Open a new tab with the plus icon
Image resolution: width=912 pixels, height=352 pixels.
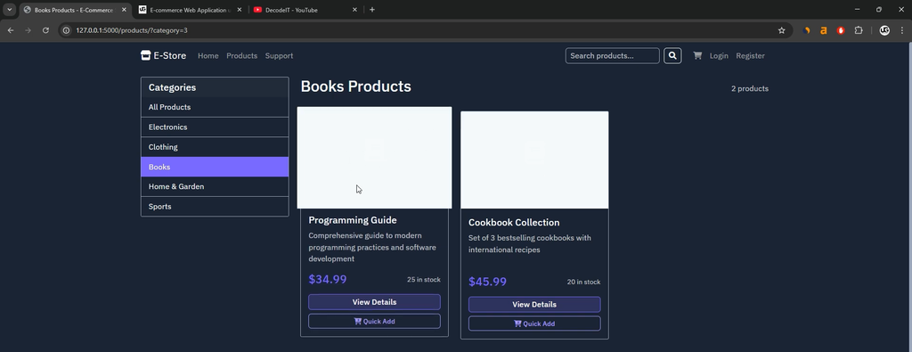(372, 9)
